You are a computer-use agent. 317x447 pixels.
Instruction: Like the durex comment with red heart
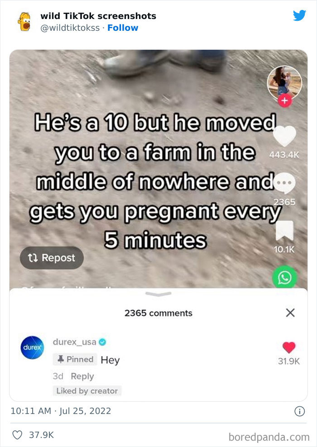(289, 347)
